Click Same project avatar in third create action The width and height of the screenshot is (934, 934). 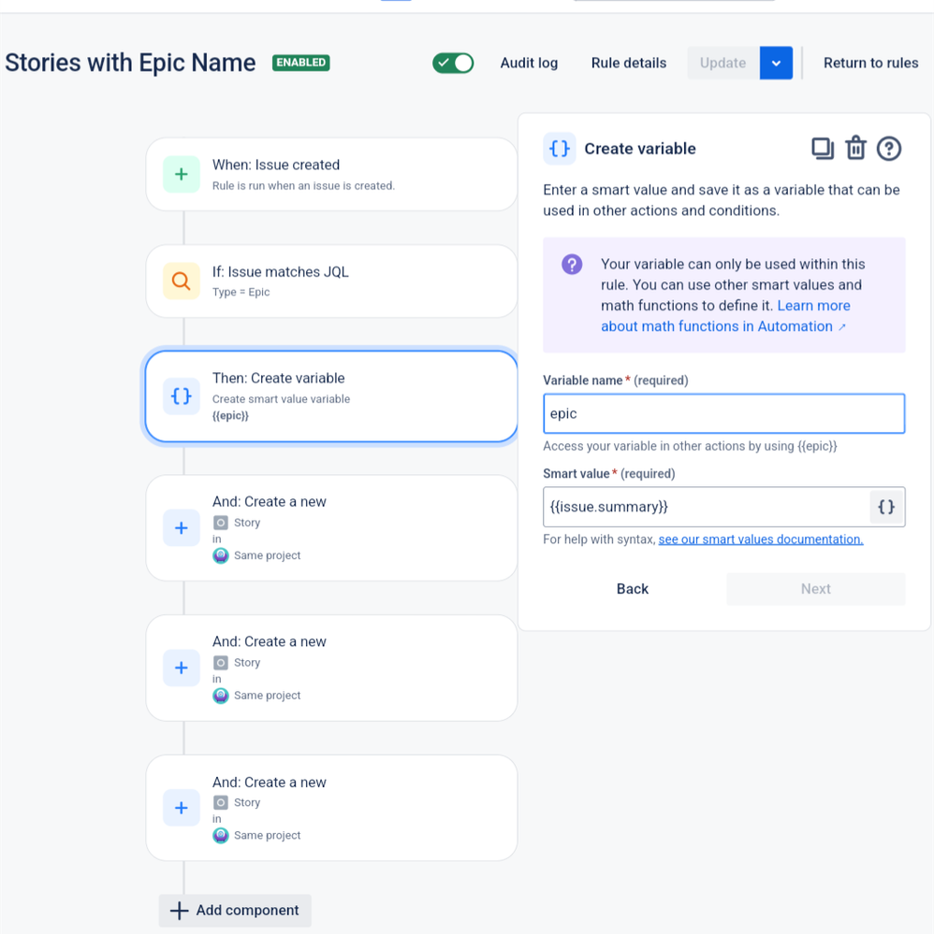coord(221,835)
